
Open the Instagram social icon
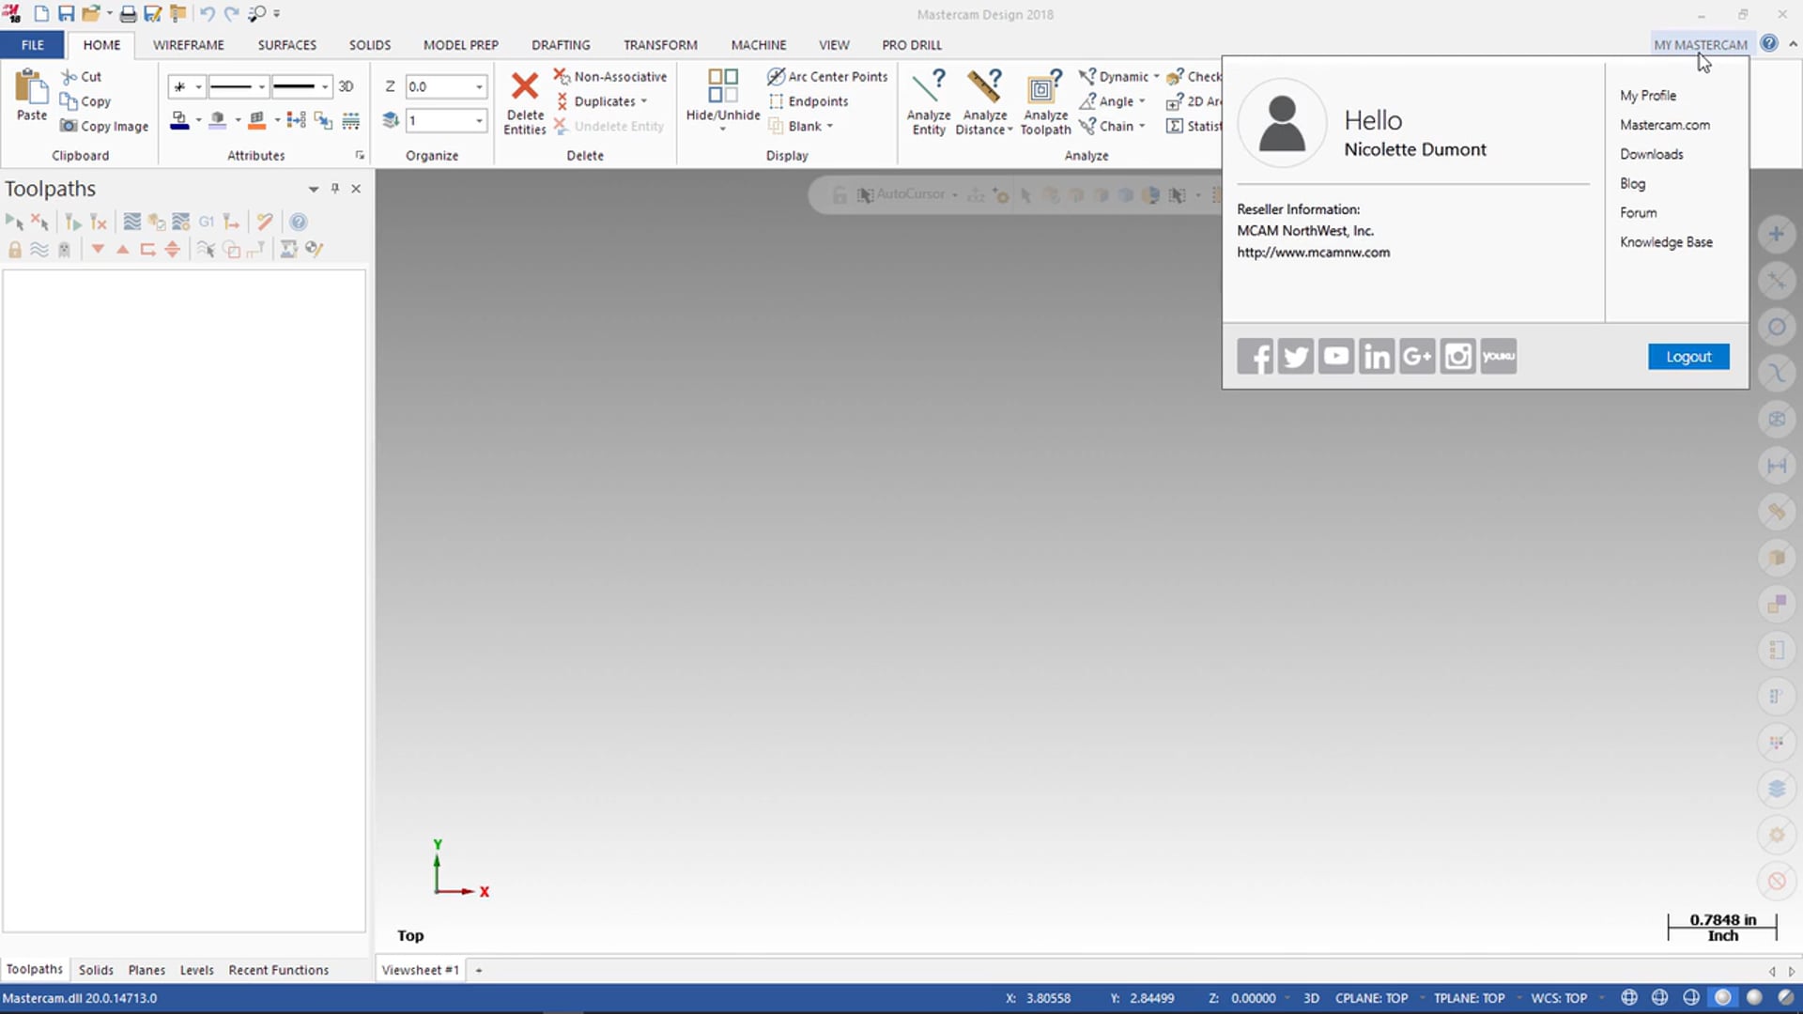coord(1457,357)
